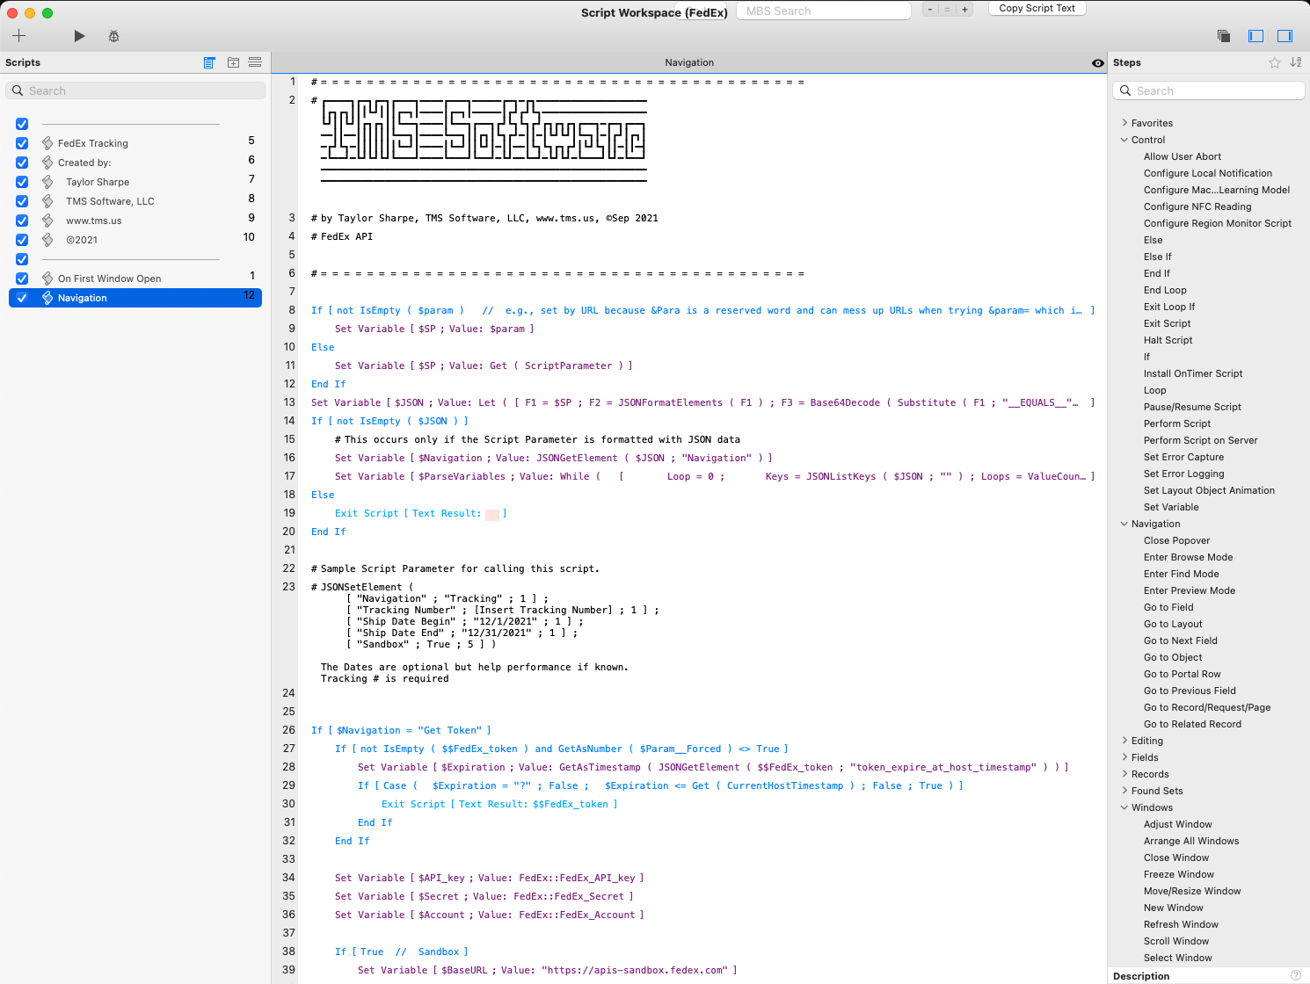
Task: Click the highlighted Text Result field on line 19
Action: coord(492,514)
